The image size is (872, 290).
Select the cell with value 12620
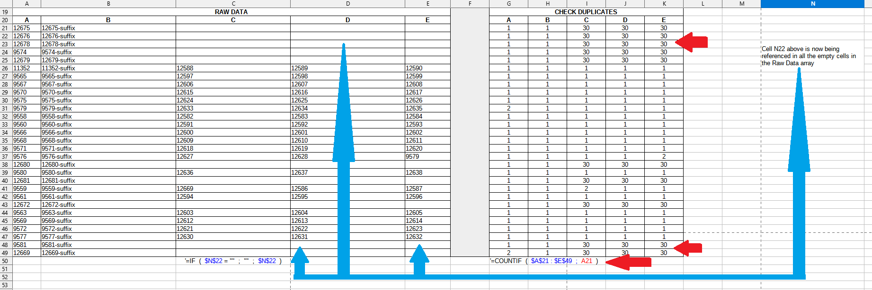[x=427, y=148]
